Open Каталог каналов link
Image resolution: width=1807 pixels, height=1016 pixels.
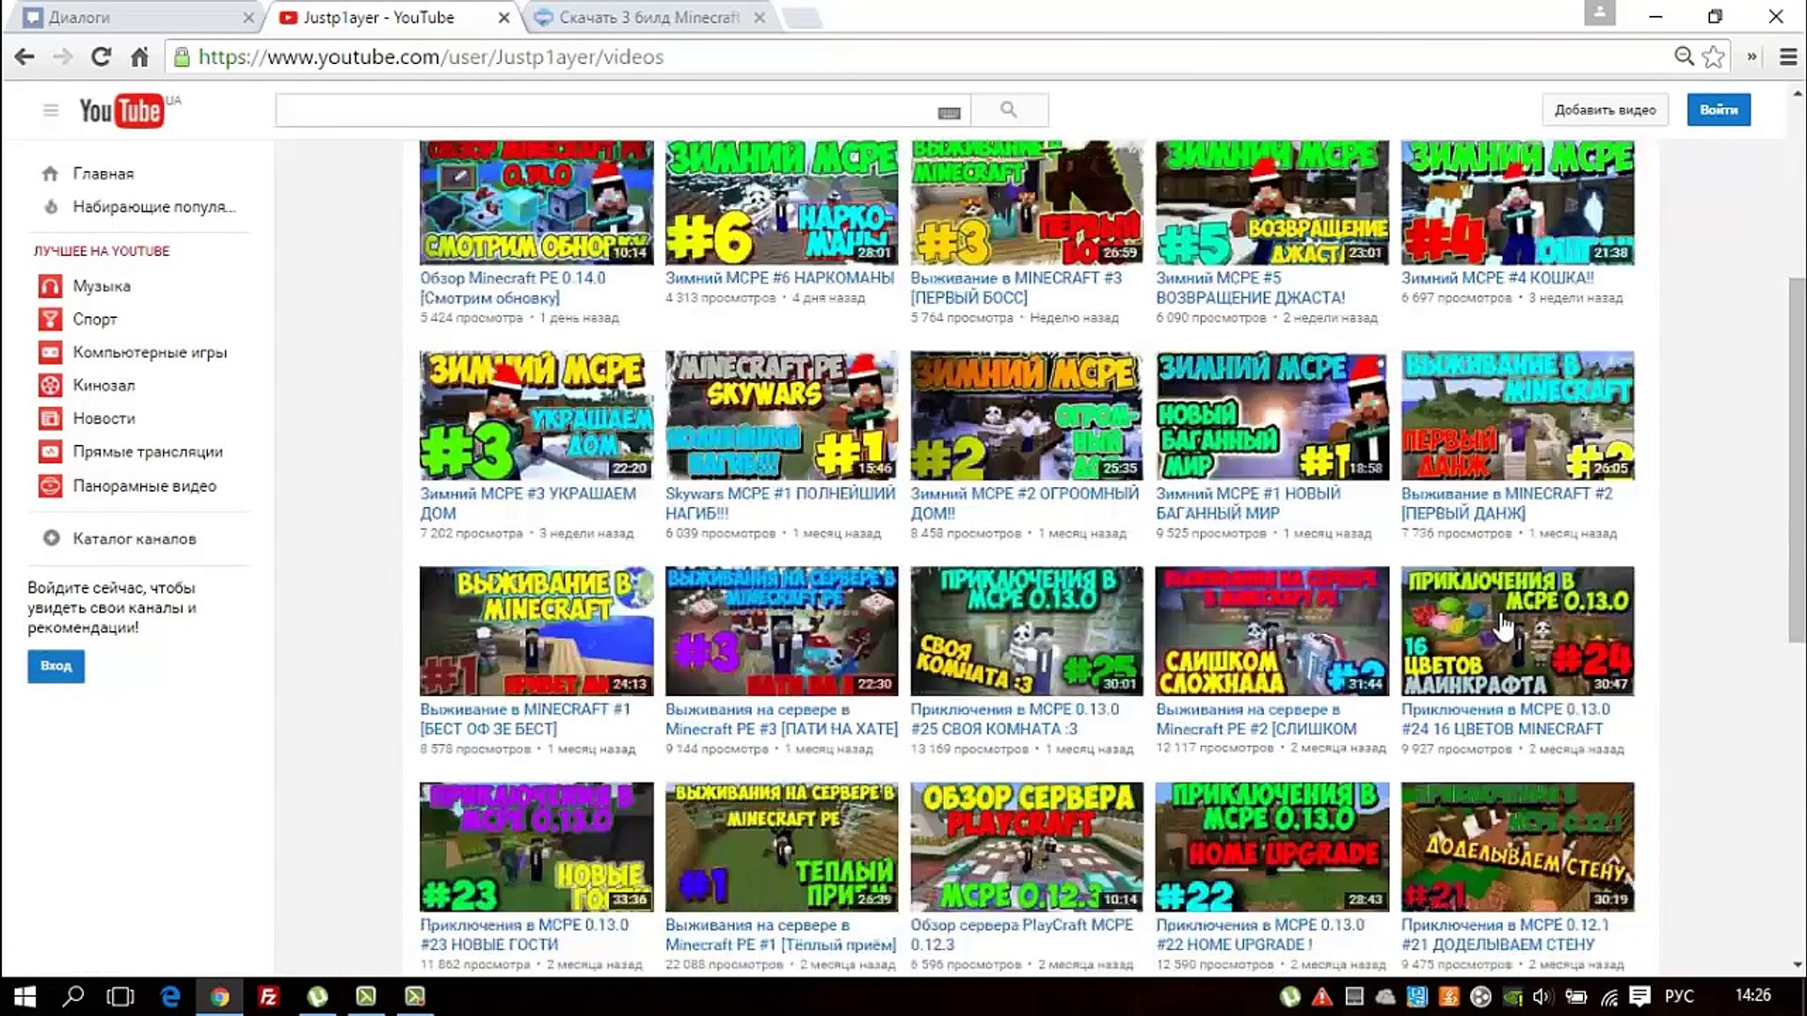pos(135,539)
